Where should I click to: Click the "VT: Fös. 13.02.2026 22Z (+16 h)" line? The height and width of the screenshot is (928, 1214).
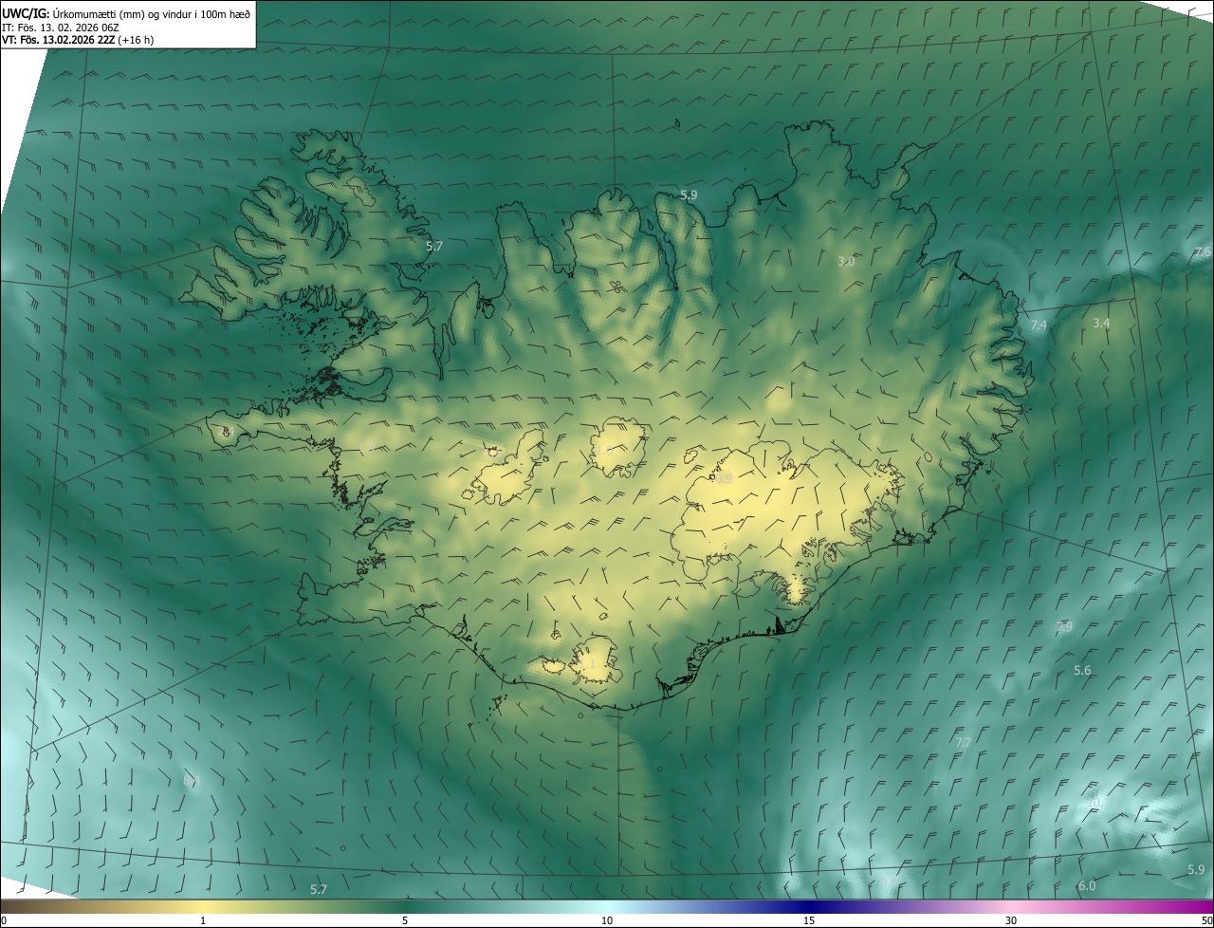pos(78,41)
